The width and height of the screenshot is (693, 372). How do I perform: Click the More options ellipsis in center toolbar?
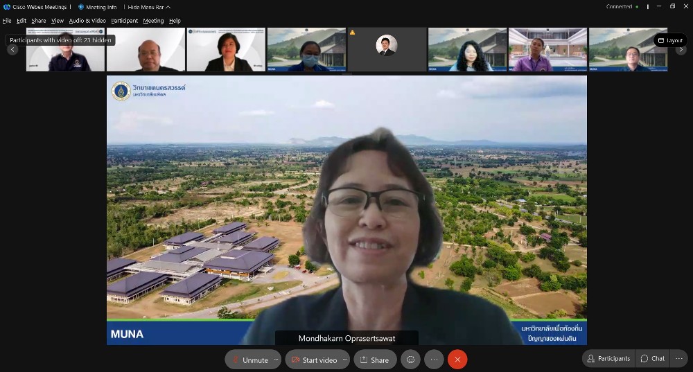tap(434, 360)
